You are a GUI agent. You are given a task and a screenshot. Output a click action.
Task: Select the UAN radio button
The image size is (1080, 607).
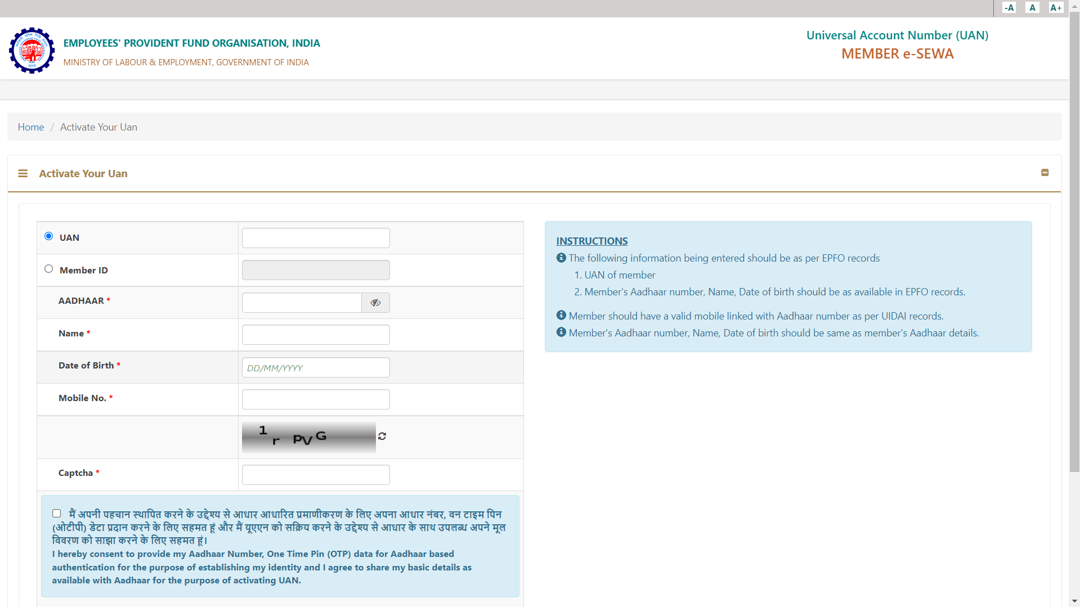tap(49, 236)
